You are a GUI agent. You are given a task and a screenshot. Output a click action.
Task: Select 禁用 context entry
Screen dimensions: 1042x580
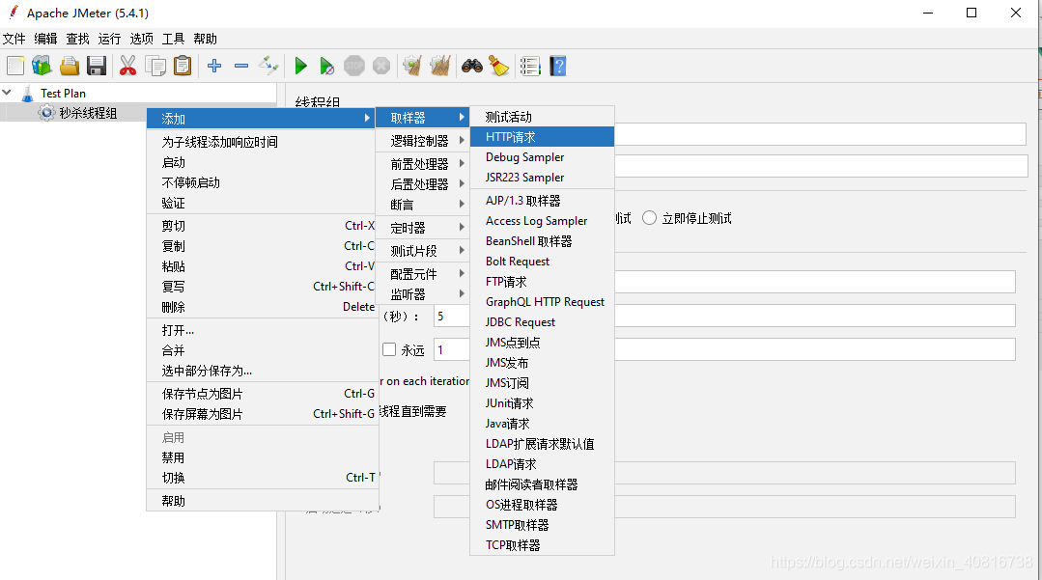click(x=262, y=457)
